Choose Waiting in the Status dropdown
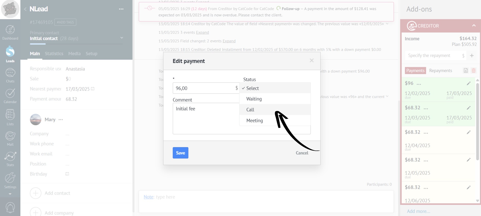Screen dimensions: 481x216 tap(254, 99)
